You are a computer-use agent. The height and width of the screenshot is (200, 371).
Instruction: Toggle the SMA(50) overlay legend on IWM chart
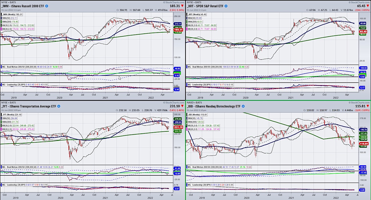[9, 18]
